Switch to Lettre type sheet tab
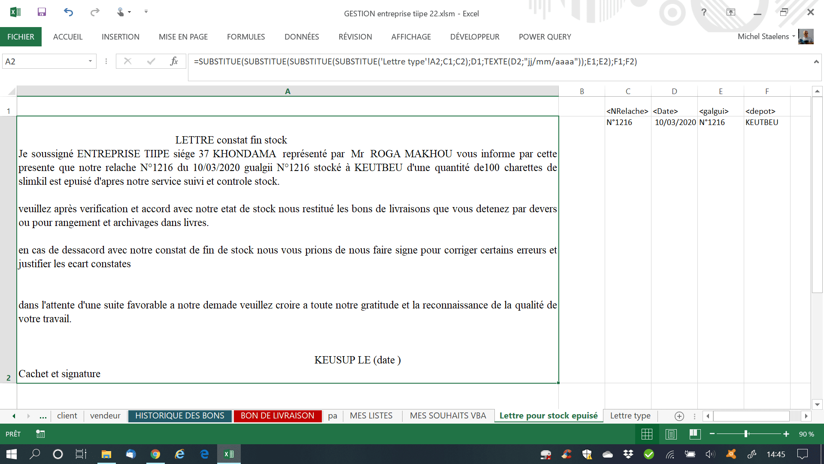This screenshot has height=464, width=824. pos(630,415)
